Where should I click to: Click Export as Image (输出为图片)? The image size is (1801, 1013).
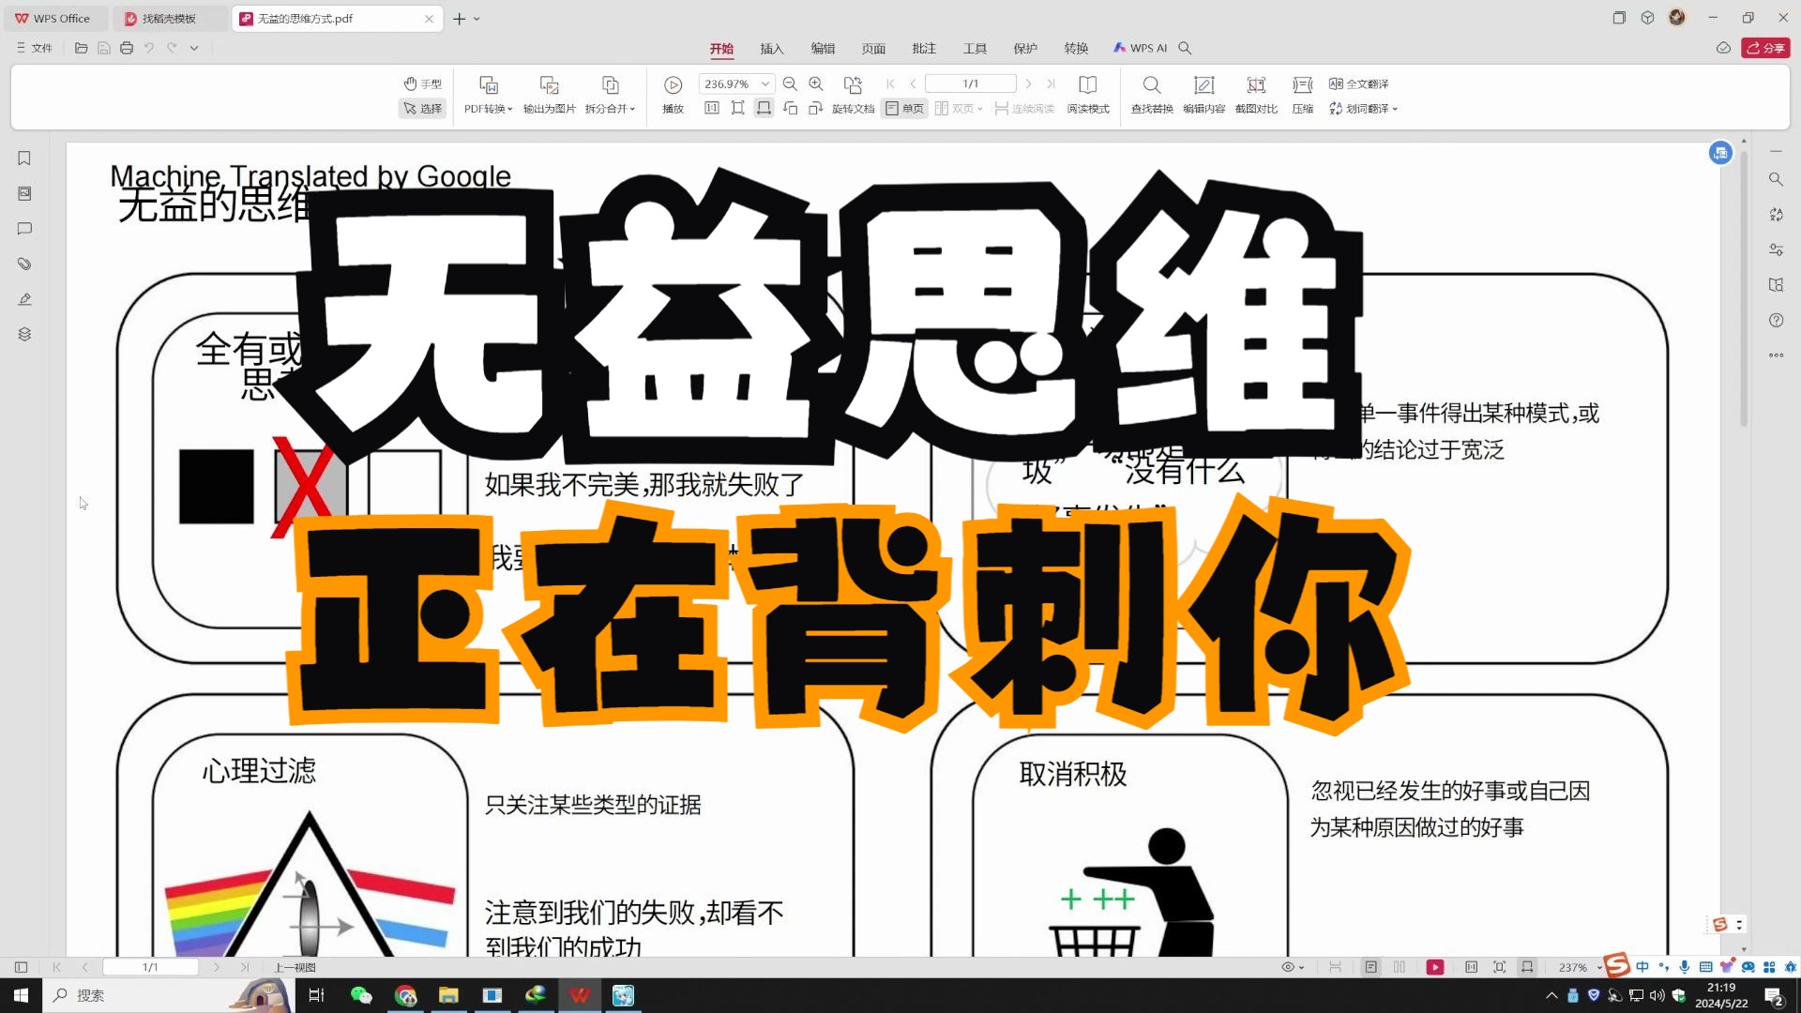point(550,96)
